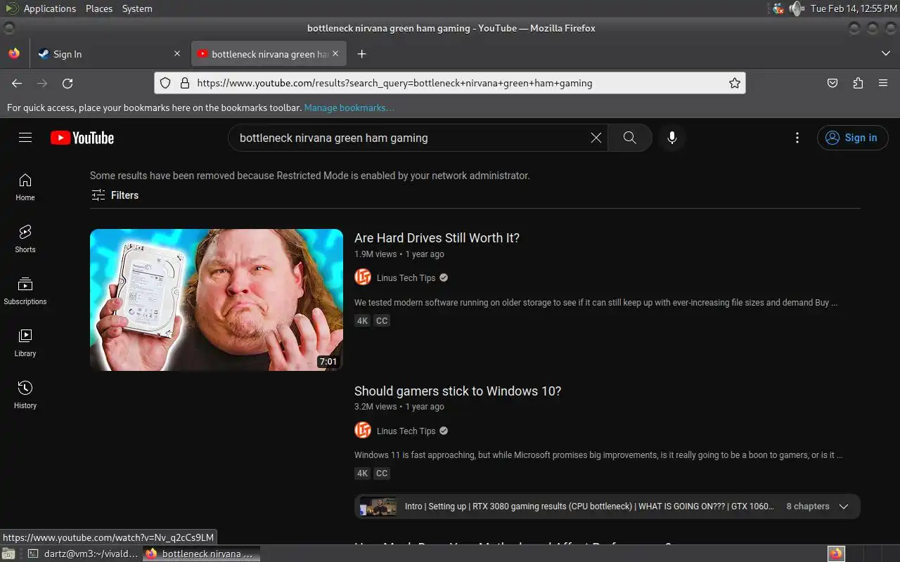Open 'Should gamers stick to Windows 10?' title
This screenshot has height=562, width=900.
[x=458, y=391]
